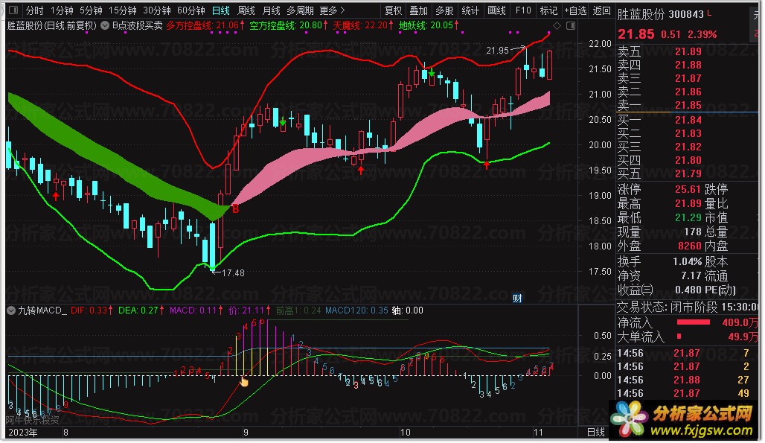Click the 空方控盘线 20.80 indicator value
765x443 pixels.
click(288, 25)
